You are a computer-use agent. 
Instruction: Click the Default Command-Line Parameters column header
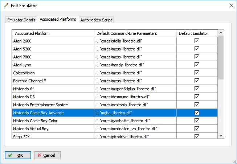tap(135, 33)
